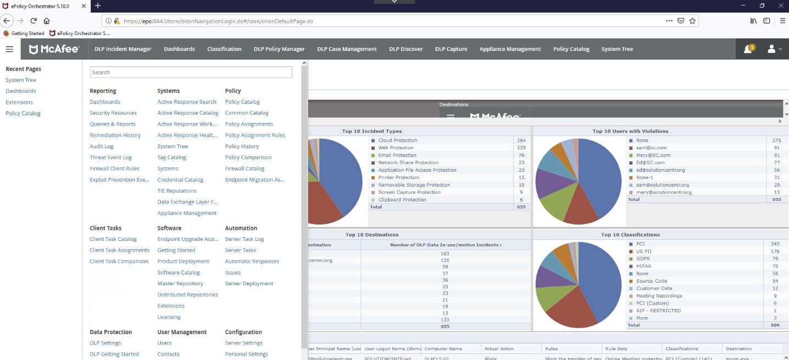789x360 pixels.
Task: Open the page actions three-dot menu
Action: (669, 21)
